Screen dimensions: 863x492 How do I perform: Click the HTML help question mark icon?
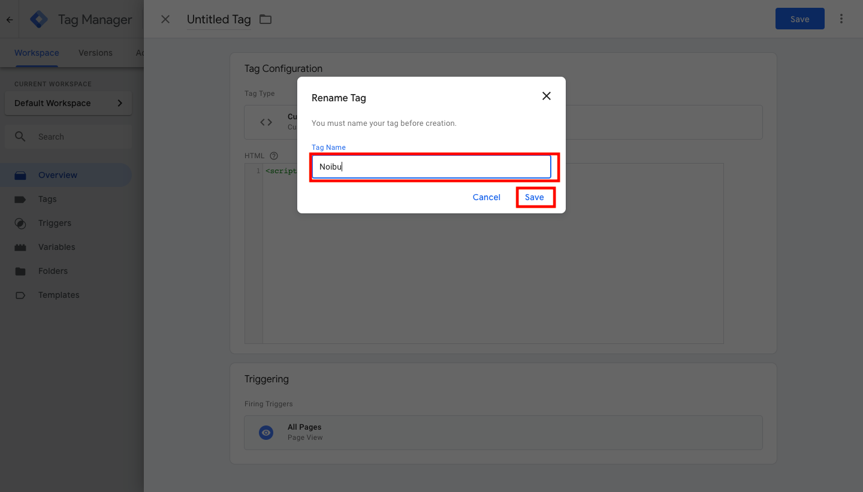(x=274, y=156)
